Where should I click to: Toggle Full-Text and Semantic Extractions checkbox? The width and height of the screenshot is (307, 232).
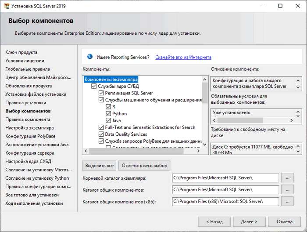tap(101, 127)
